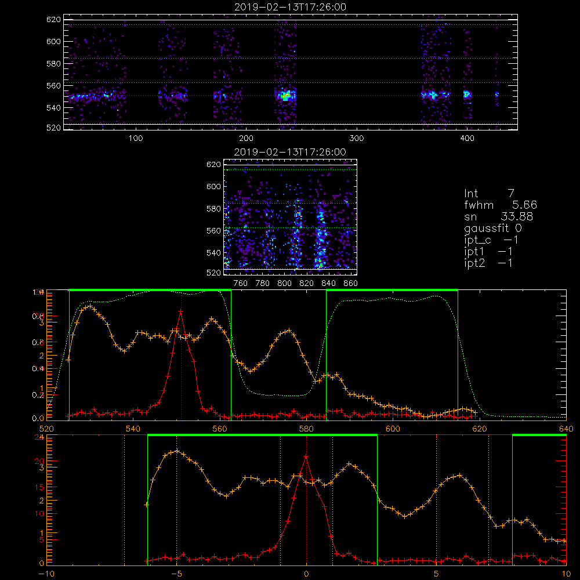This screenshot has height=580, width=580.
Task: Click y-axis label 520 on middle image
Action: click(213, 273)
